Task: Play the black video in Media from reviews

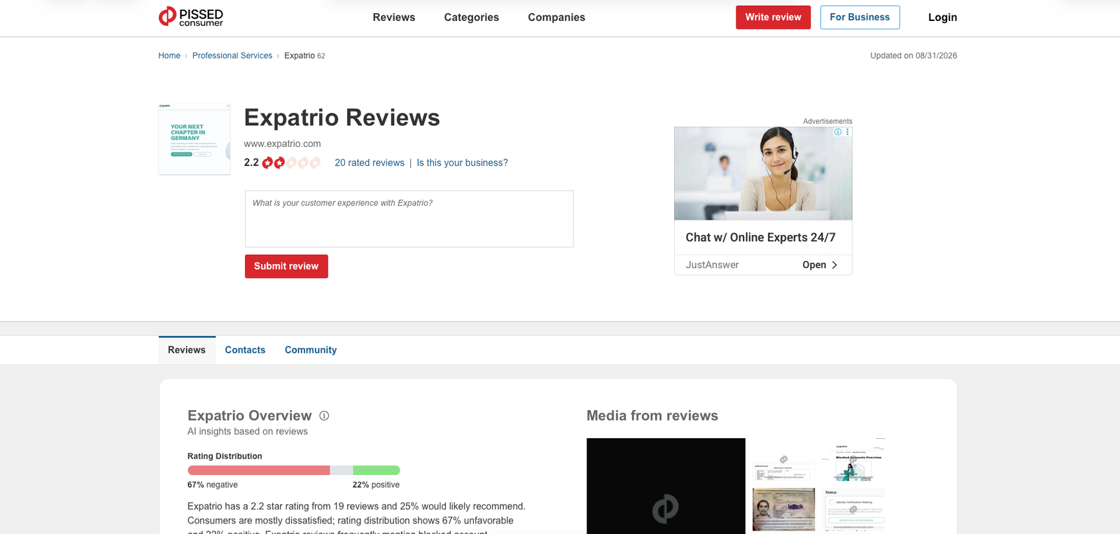Action: coord(666,486)
